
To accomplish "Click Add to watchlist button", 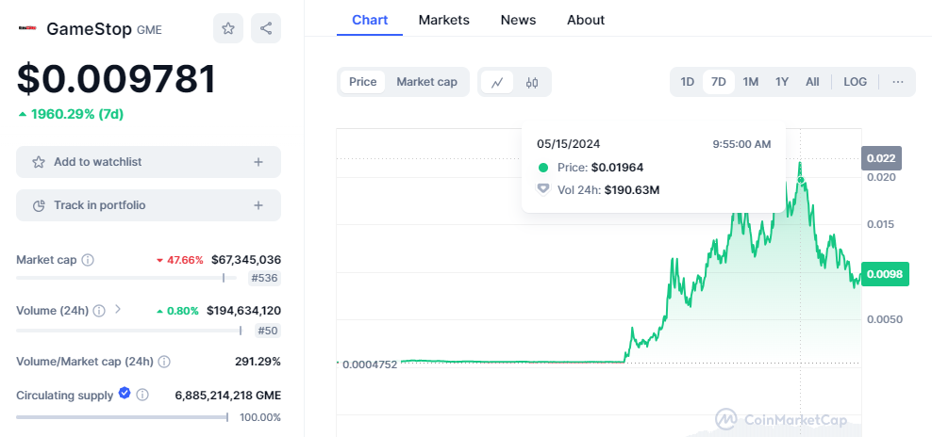I will point(148,162).
